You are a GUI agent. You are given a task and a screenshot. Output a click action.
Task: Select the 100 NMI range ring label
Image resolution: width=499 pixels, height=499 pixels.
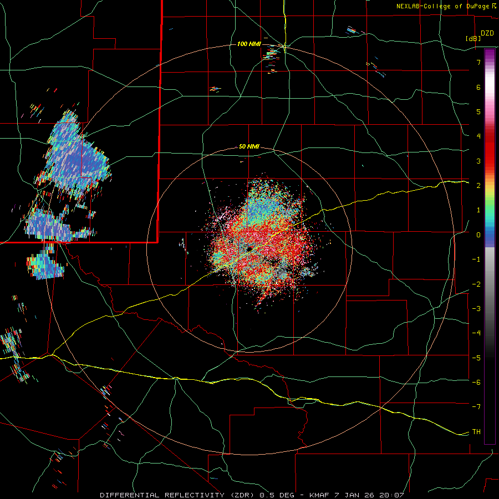pos(249,44)
